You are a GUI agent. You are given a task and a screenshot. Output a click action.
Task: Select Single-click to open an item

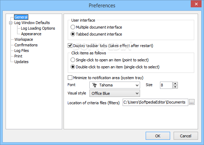[110, 60]
